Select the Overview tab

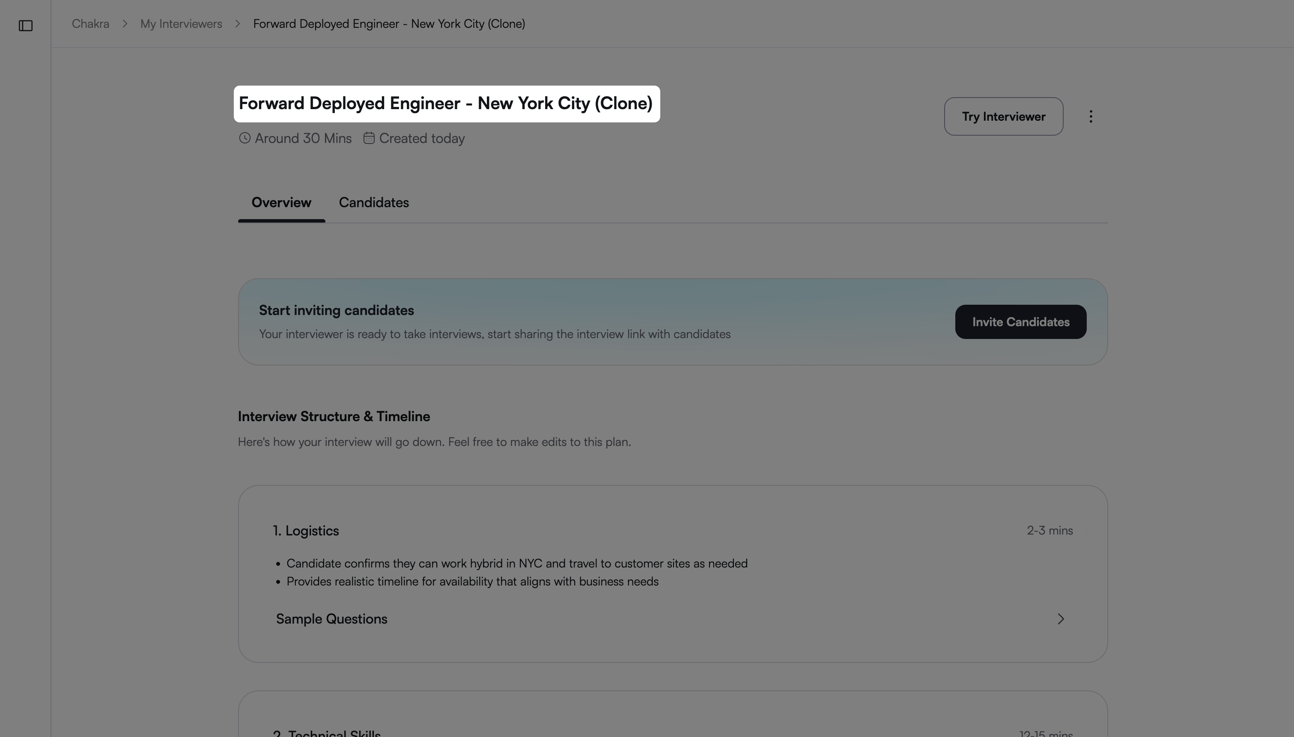281,202
